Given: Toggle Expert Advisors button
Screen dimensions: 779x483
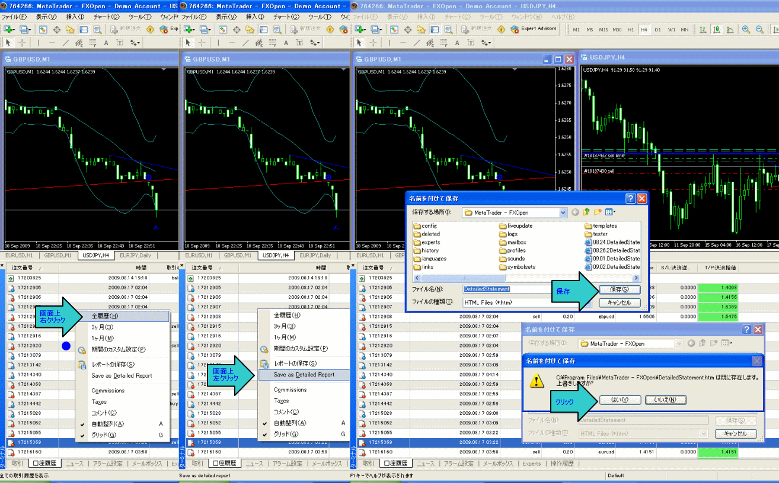Looking at the screenshot, I should click(x=534, y=28).
